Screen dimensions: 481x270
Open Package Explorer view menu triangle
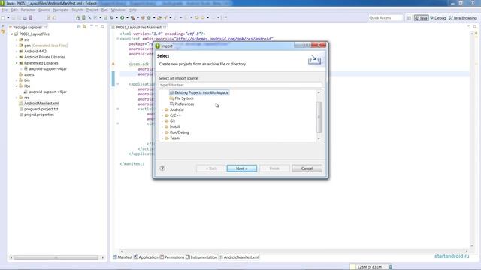click(92, 26)
